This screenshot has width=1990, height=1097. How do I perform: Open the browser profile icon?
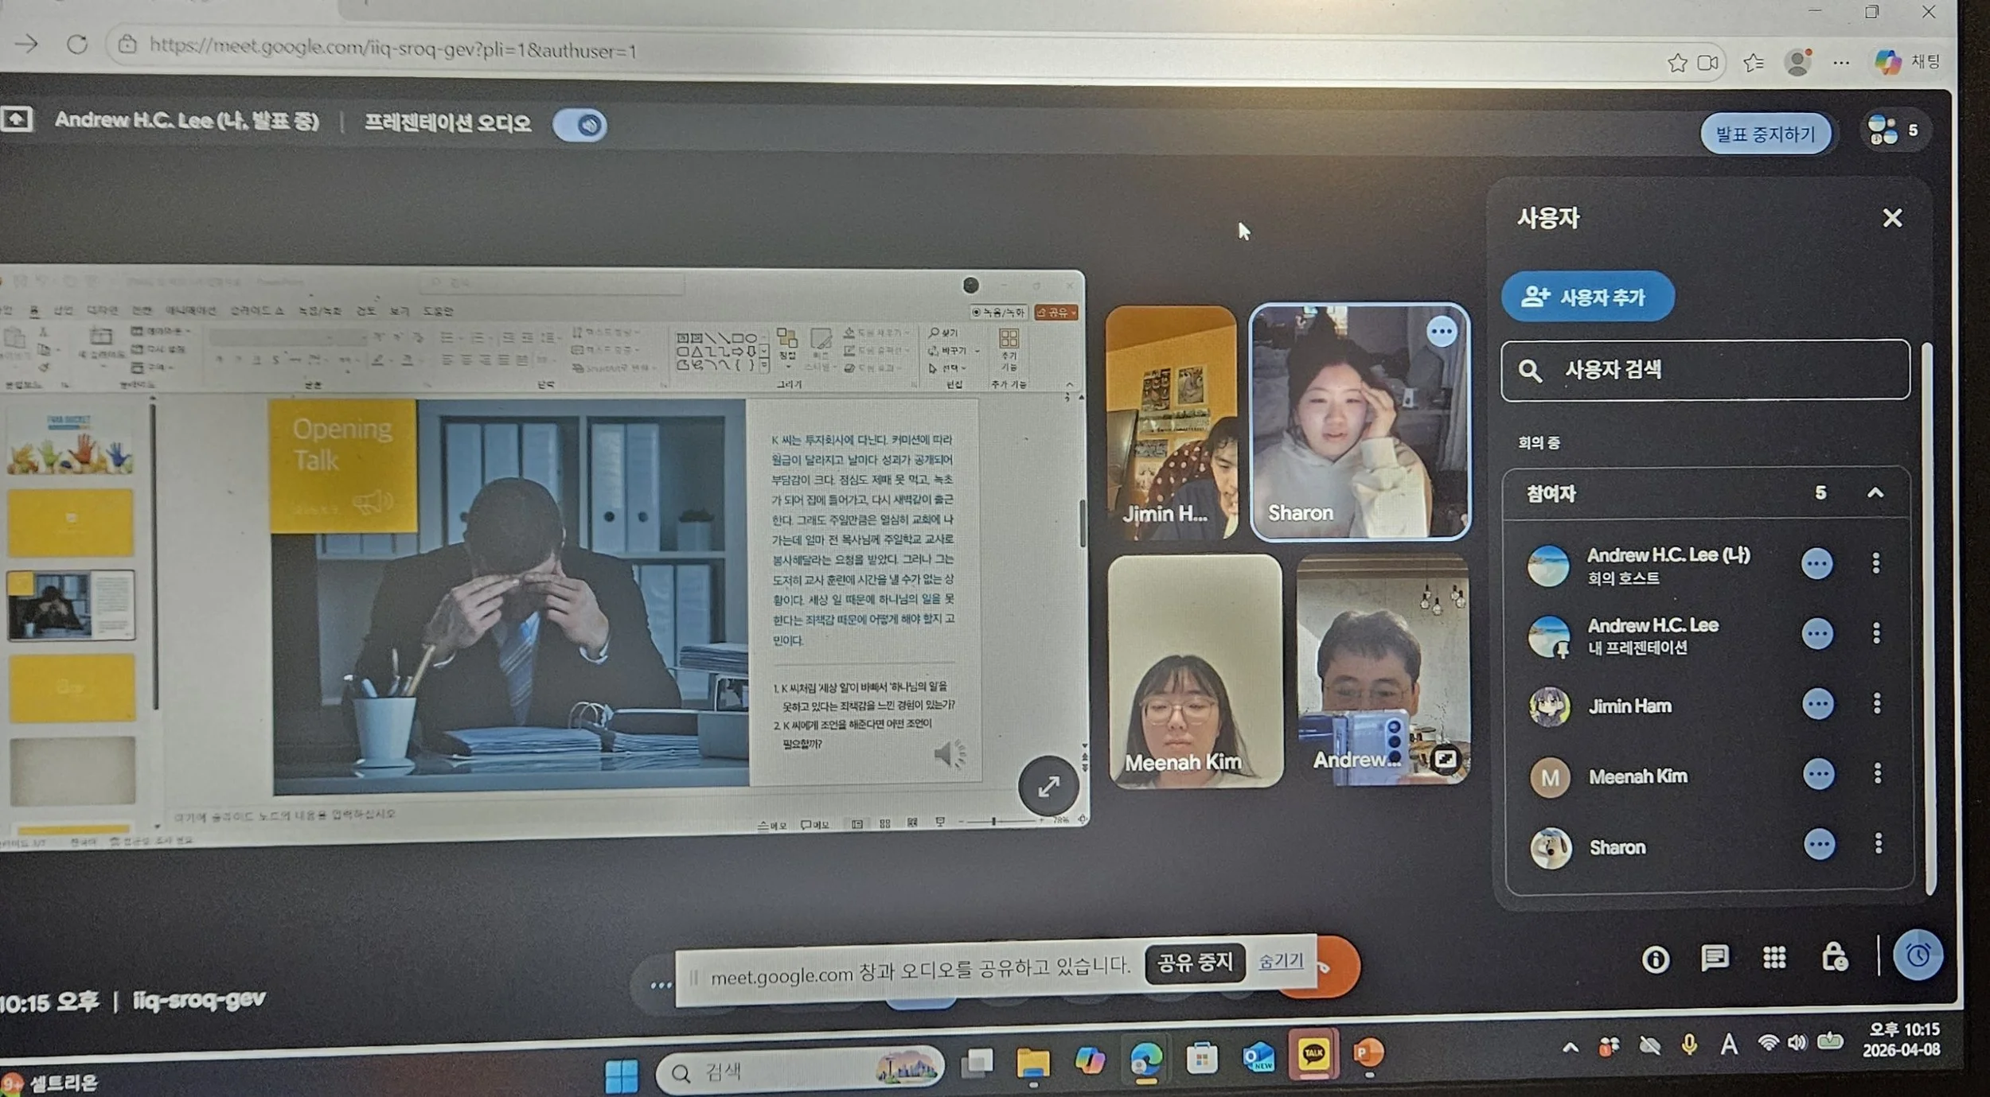point(1797,62)
